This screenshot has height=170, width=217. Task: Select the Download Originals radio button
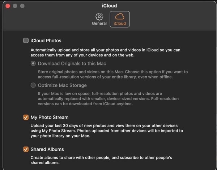pos(33,63)
